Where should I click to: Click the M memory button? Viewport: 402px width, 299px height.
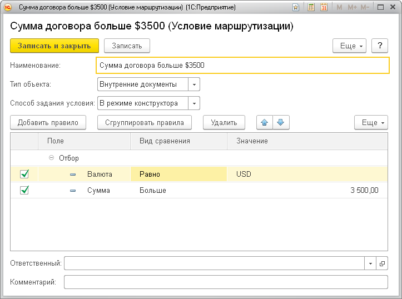point(339,7)
